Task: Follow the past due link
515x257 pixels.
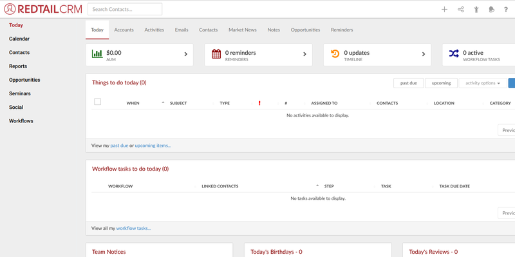Action: coord(119,146)
